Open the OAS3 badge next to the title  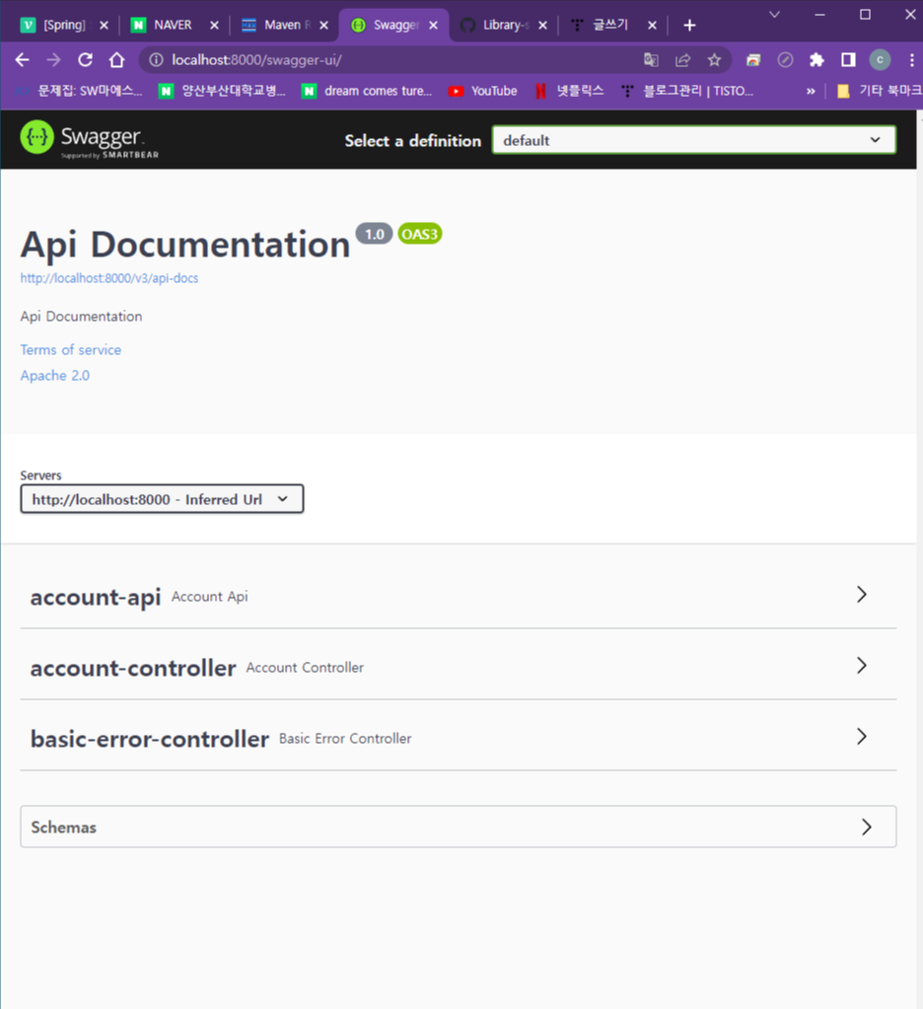tap(420, 234)
